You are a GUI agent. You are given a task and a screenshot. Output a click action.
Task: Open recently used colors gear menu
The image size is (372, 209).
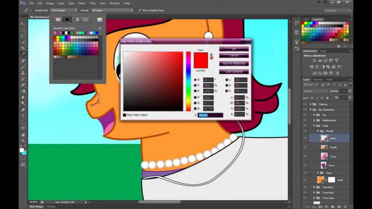coord(100,28)
